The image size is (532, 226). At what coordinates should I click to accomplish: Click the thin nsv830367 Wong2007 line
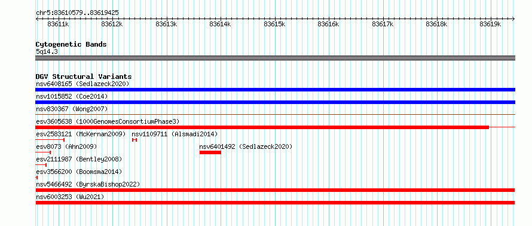point(275,115)
